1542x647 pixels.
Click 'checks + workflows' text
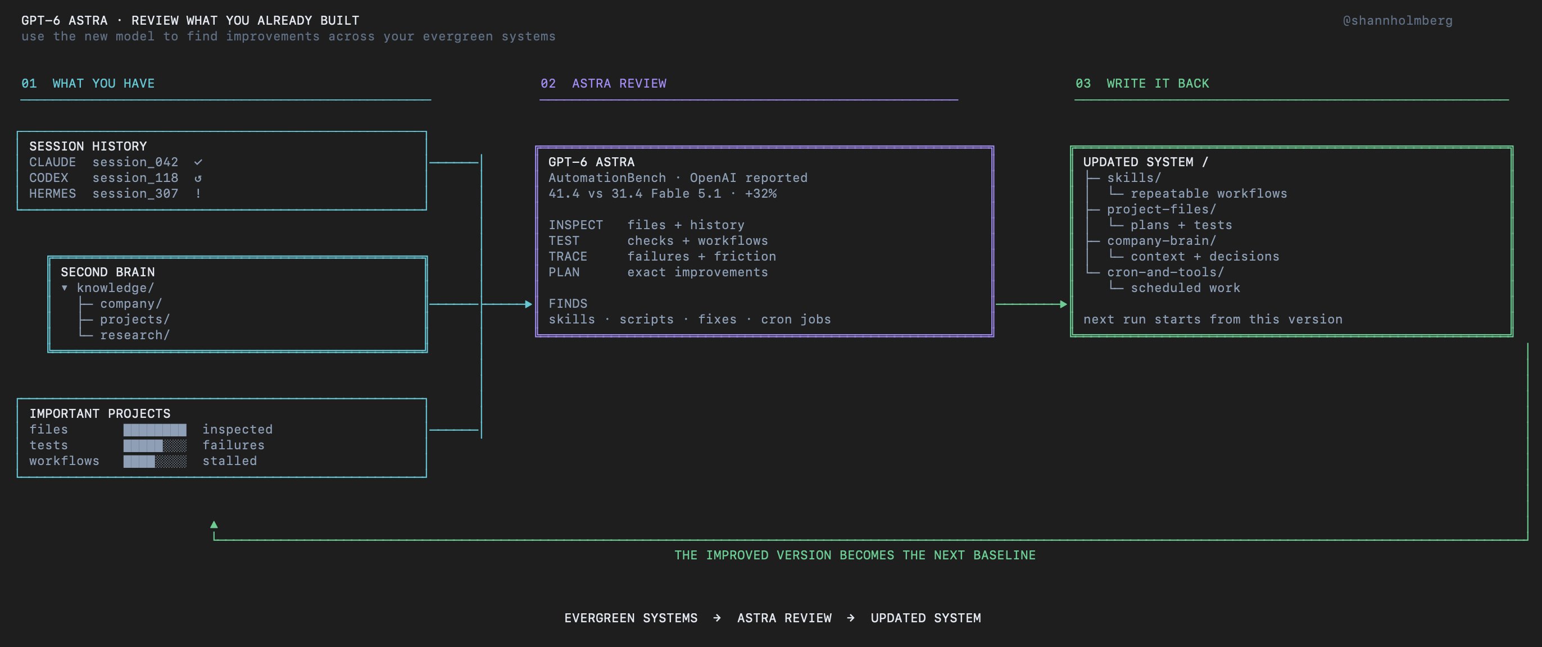(697, 240)
